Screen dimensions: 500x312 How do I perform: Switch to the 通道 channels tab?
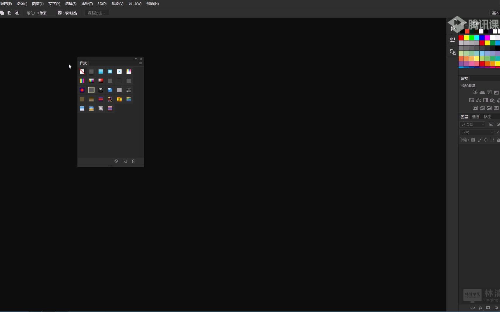click(x=476, y=117)
